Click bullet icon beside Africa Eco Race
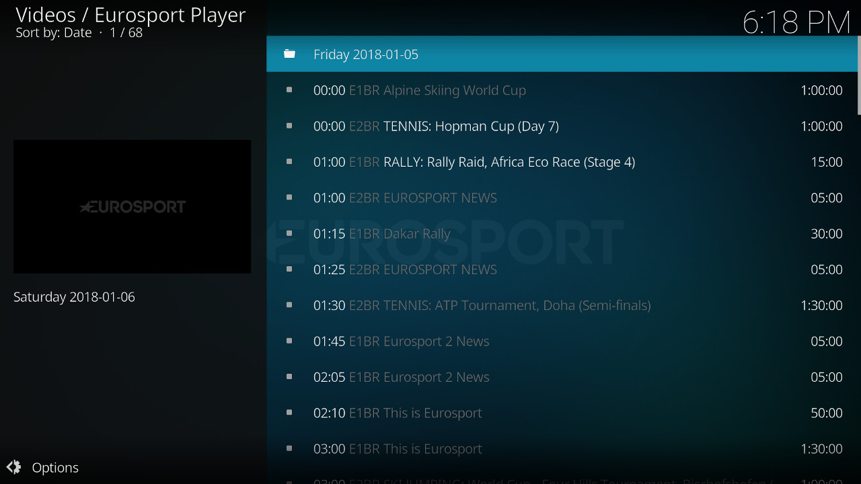Viewport: 861px width, 484px height. [289, 162]
